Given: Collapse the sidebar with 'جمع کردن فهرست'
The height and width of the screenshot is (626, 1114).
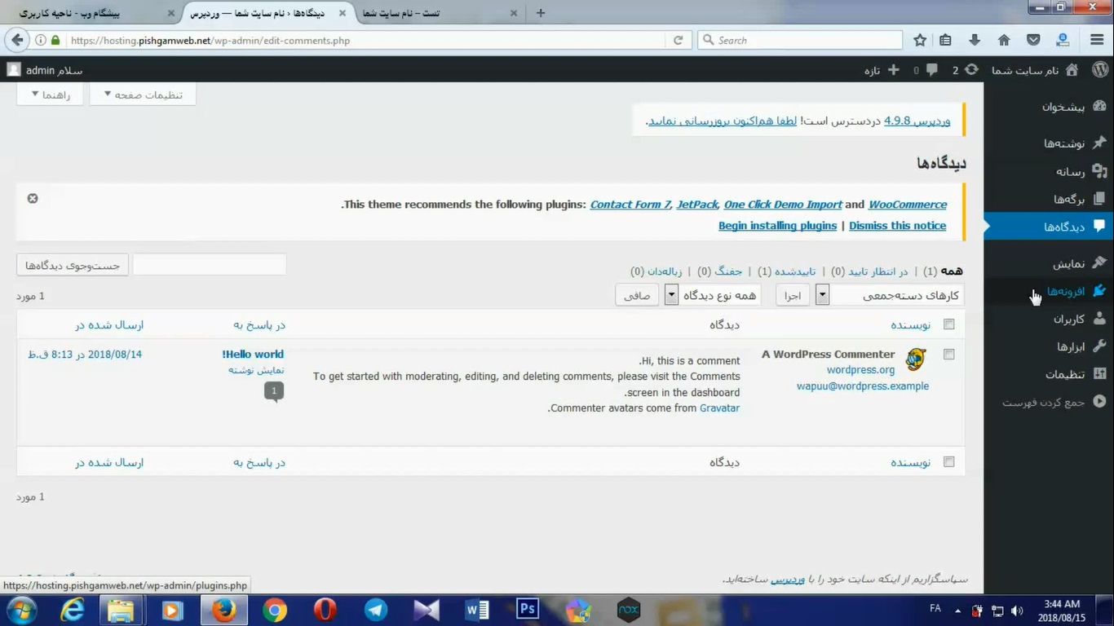Looking at the screenshot, I should [x=1049, y=402].
